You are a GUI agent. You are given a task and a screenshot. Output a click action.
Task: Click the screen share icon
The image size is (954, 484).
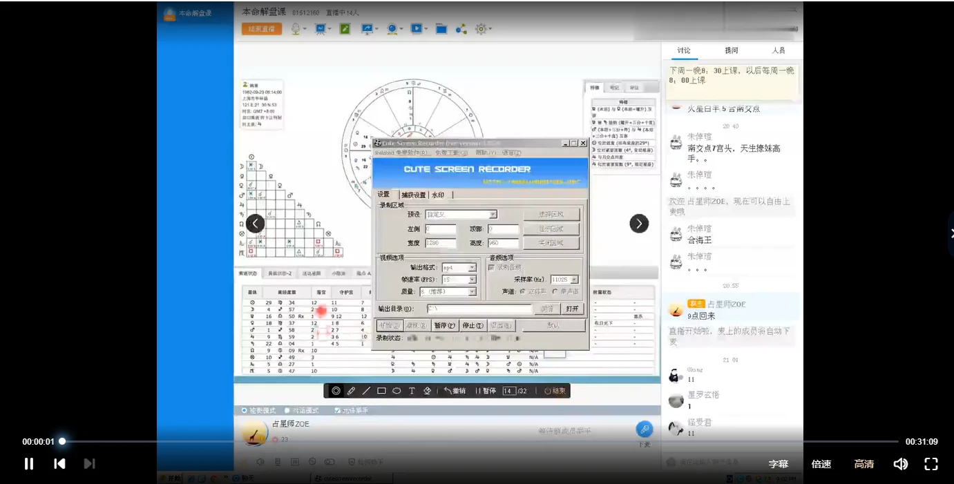[366, 29]
